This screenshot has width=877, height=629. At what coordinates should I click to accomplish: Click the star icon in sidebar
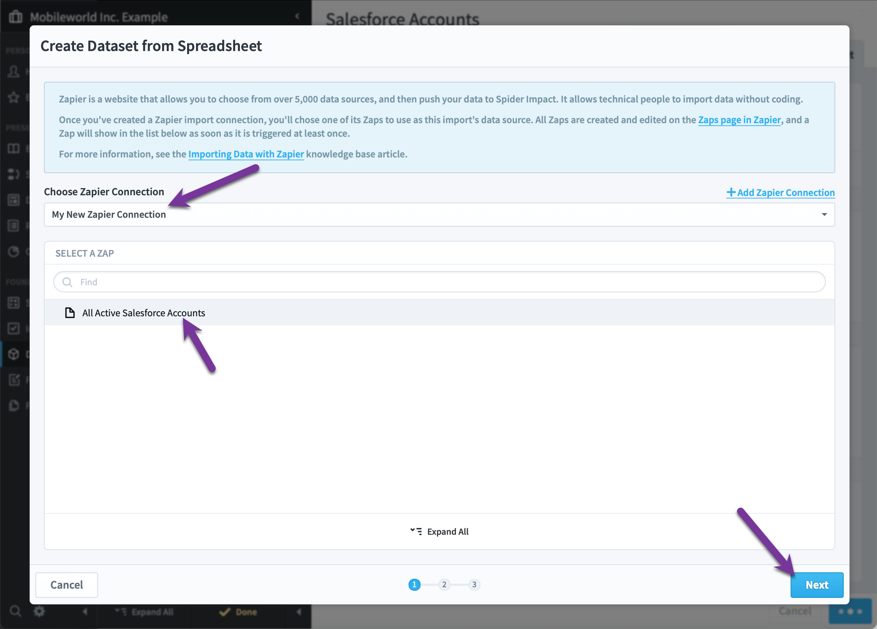[x=14, y=97]
